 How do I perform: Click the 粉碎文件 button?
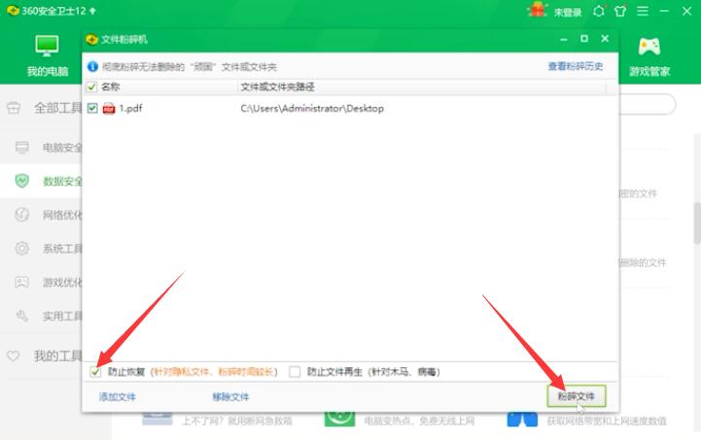577,396
